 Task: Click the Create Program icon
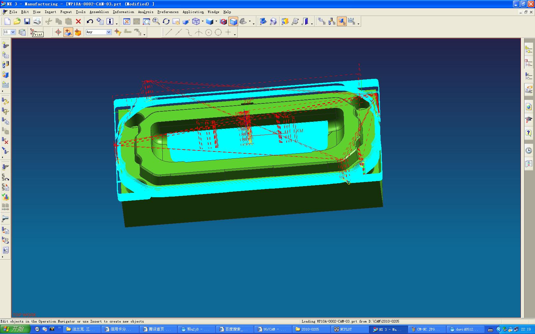263,21
